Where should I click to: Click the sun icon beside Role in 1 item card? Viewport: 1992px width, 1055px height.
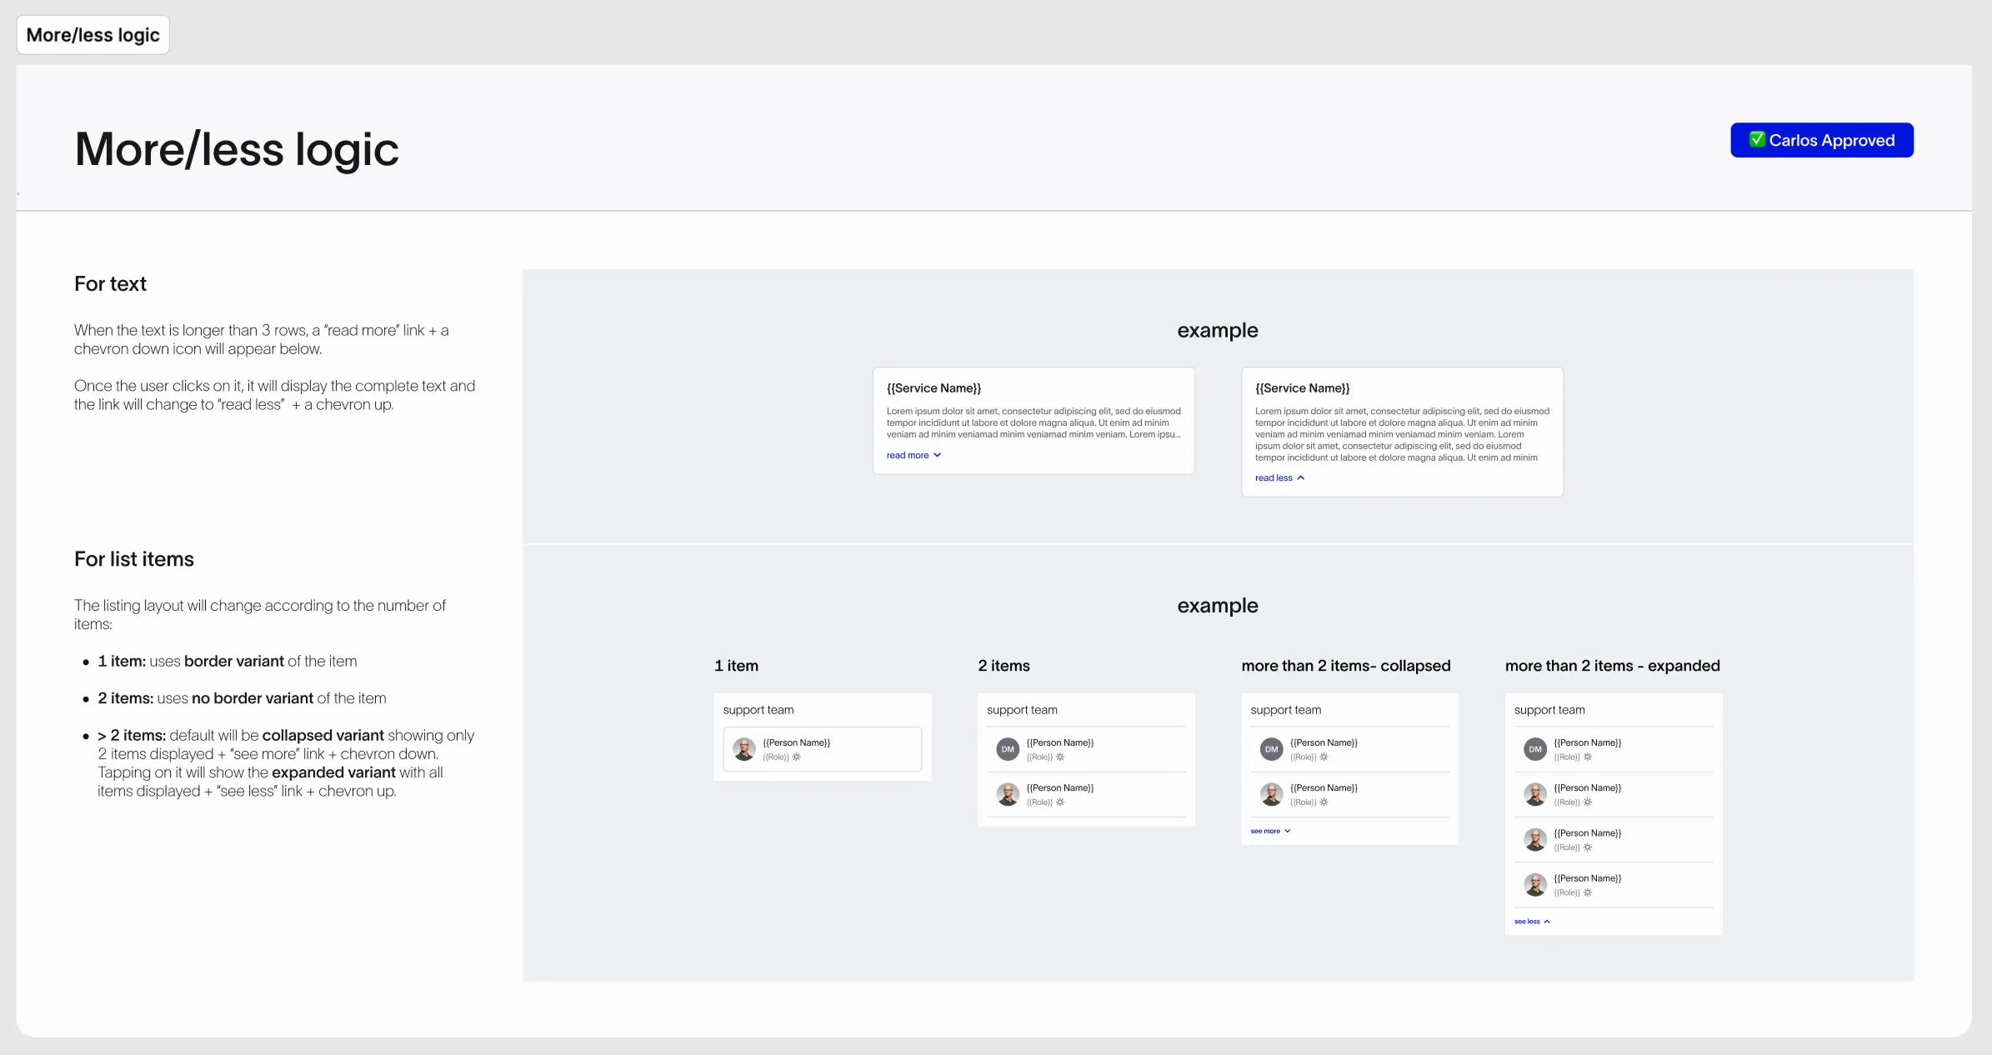tap(797, 757)
